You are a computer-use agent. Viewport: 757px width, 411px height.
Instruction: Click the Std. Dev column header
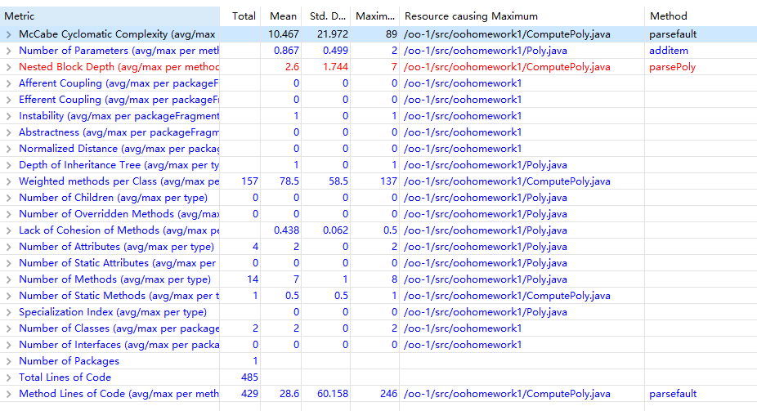[x=327, y=16]
